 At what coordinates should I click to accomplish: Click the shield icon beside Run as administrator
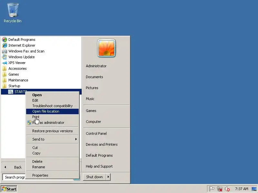[29, 123]
